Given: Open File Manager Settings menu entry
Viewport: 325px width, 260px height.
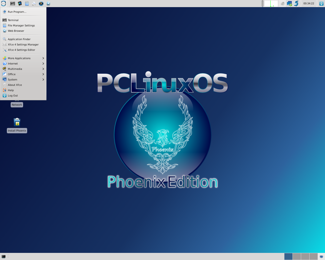Looking at the screenshot, I should point(23,25).
